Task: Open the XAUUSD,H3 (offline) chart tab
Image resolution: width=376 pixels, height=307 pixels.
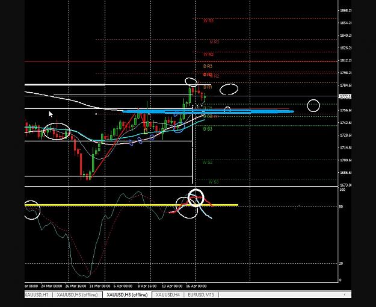Action: tap(77, 294)
